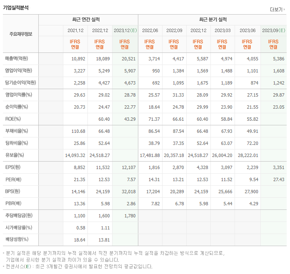290x274 pixels.
Task: Click the 2023.09(E) quarter column header
Action: click(x=273, y=30)
